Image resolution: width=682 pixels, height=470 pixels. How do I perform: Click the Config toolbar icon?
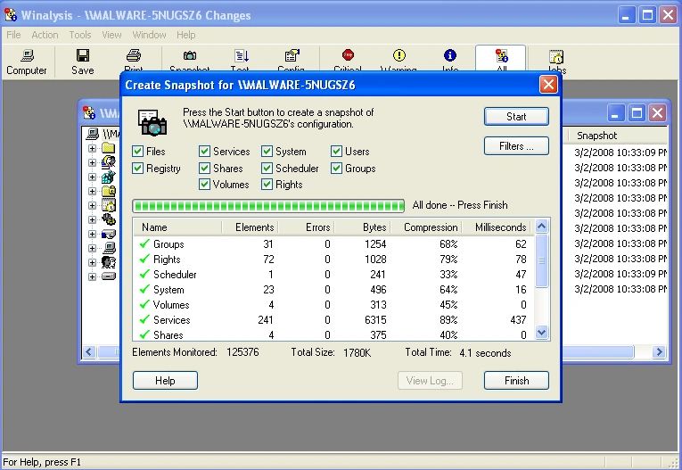click(291, 59)
